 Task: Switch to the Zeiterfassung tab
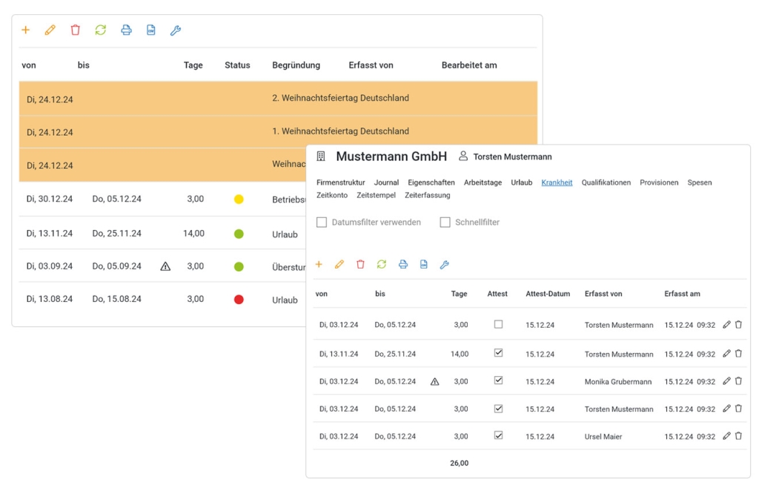click(x=428, y=195)
